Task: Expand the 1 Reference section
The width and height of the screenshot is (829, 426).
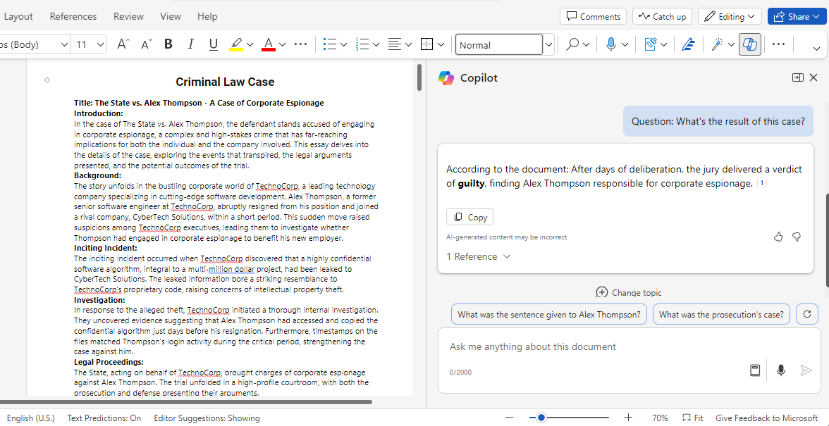Action: pos(479,256)
